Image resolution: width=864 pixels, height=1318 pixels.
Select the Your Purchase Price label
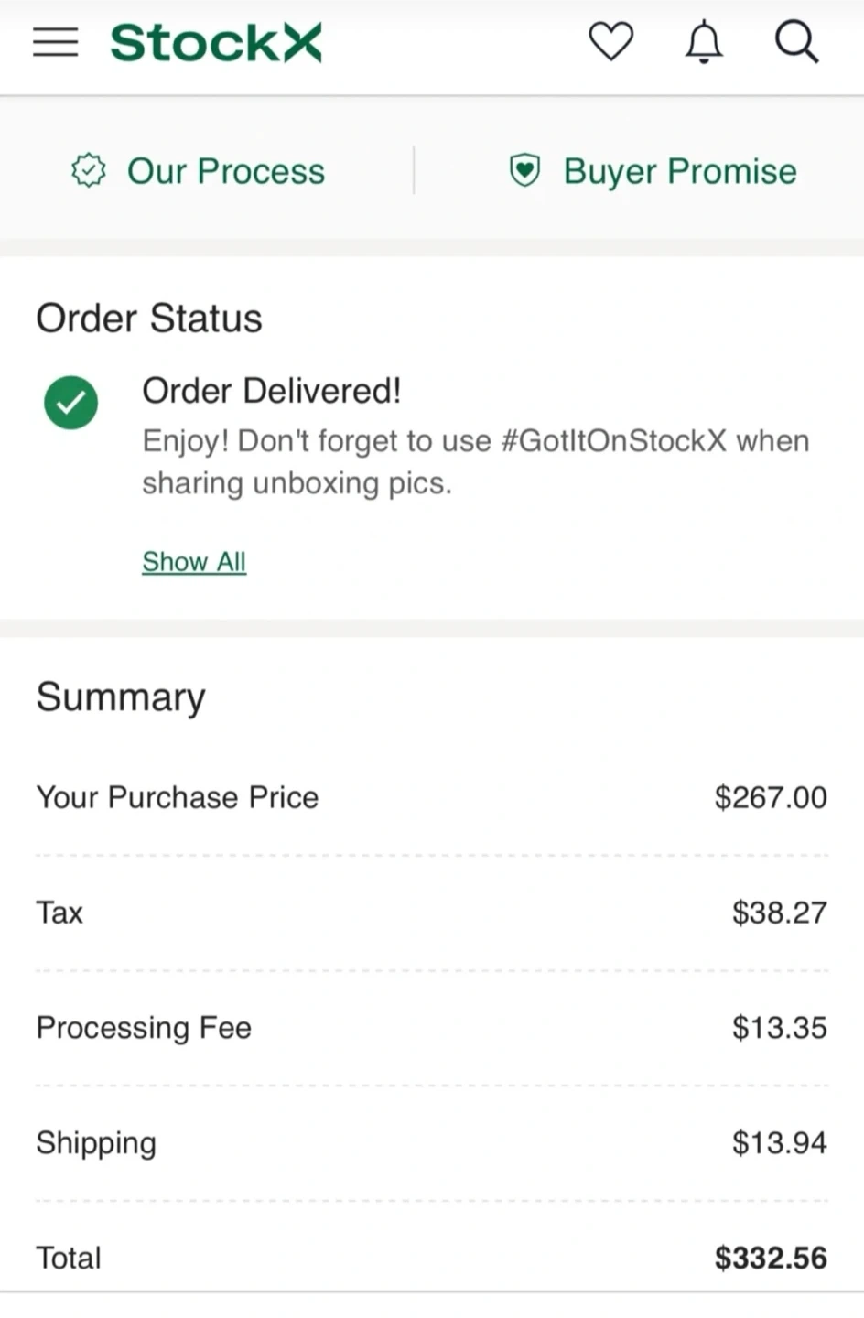[x=178, y=797]
